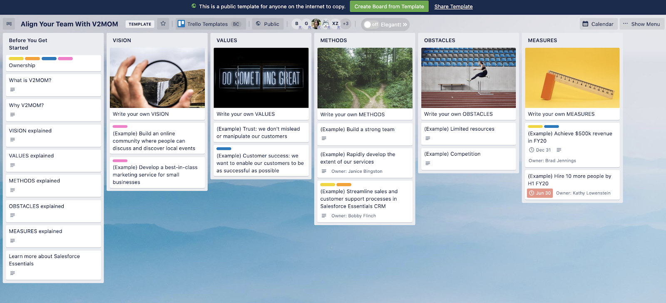The width and height of the screenshot is (666, 303).
Task: Open the husky dog member avatar
Action: coord(326,24)
